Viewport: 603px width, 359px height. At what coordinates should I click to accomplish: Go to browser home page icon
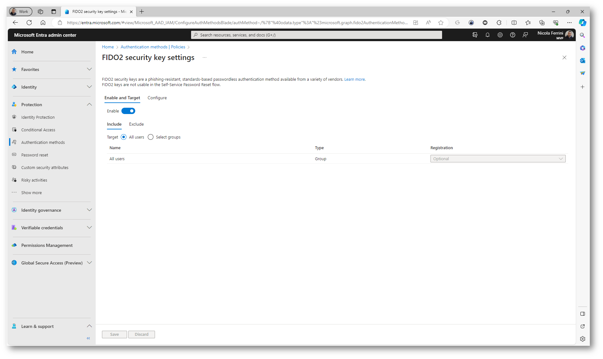coord(43,23)
